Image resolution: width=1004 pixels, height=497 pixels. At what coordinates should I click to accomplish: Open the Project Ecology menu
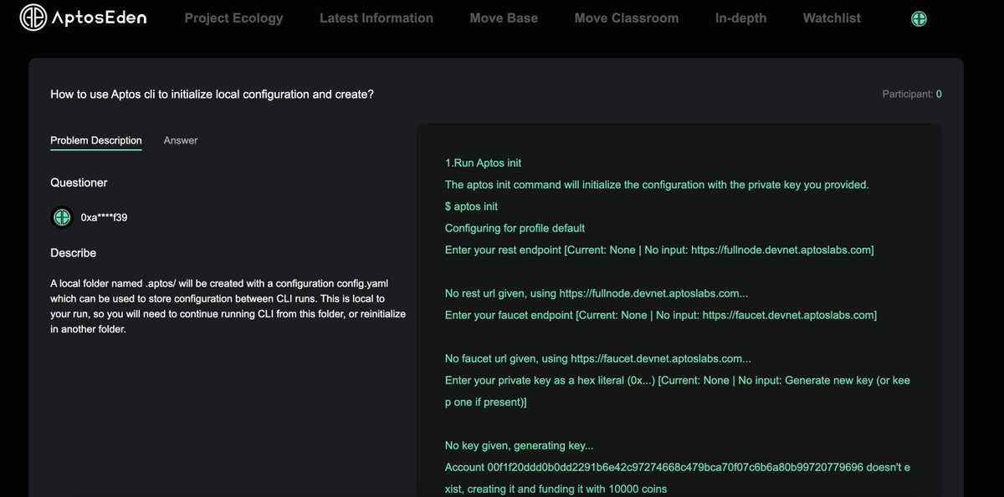click(x=233, y=18)
